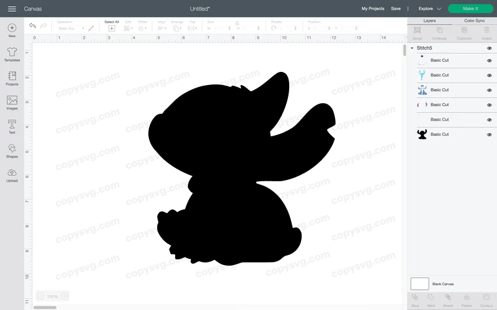Click the Y position input field
The width and height of the screenshot is (497, 310).
(x=349, y=29)
